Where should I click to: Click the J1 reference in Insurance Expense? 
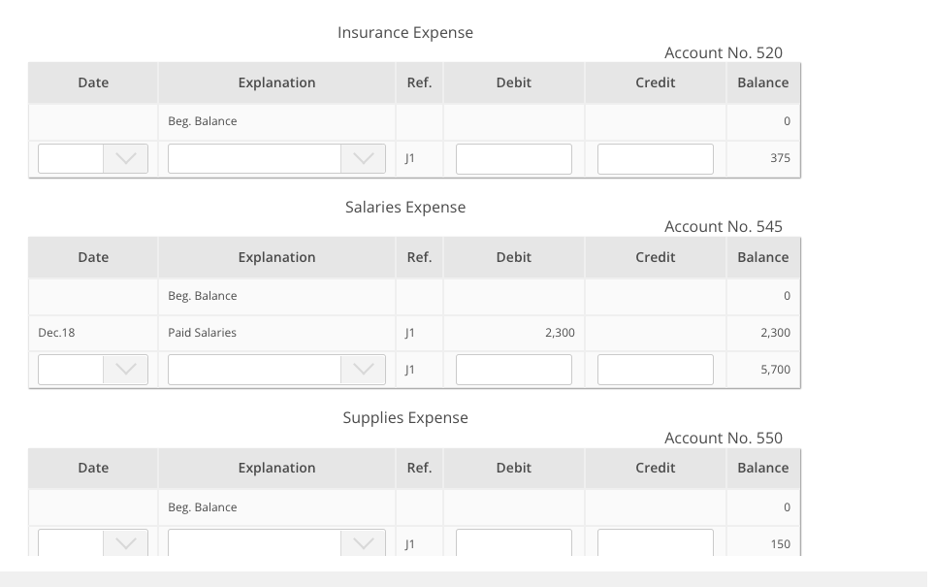[x=419, y=158]
